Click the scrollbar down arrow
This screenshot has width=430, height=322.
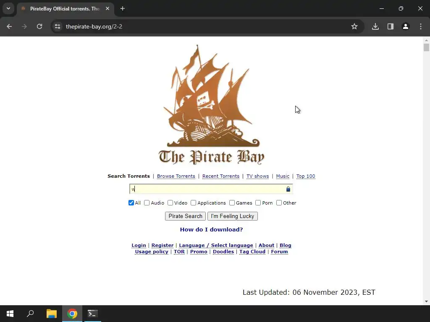pyautogui.click(x=426, y=301)
